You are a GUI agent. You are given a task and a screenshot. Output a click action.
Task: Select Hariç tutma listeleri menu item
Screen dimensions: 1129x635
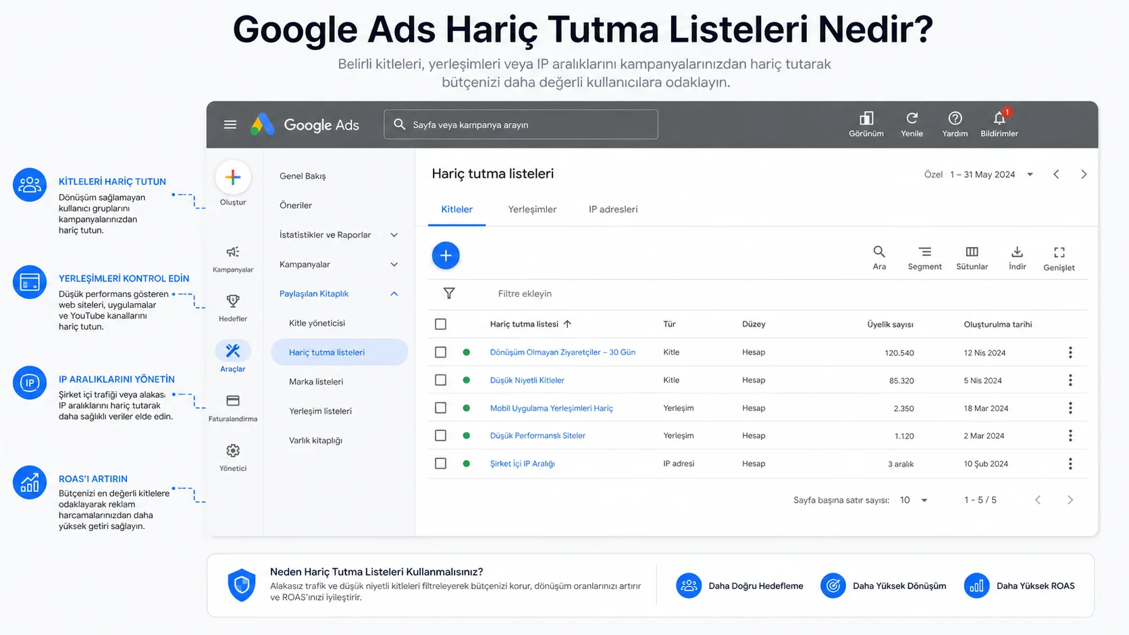pos(340,352)
